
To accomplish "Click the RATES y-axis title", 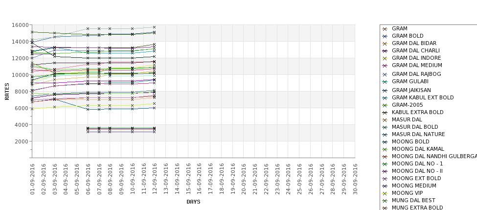I will 7,92.
